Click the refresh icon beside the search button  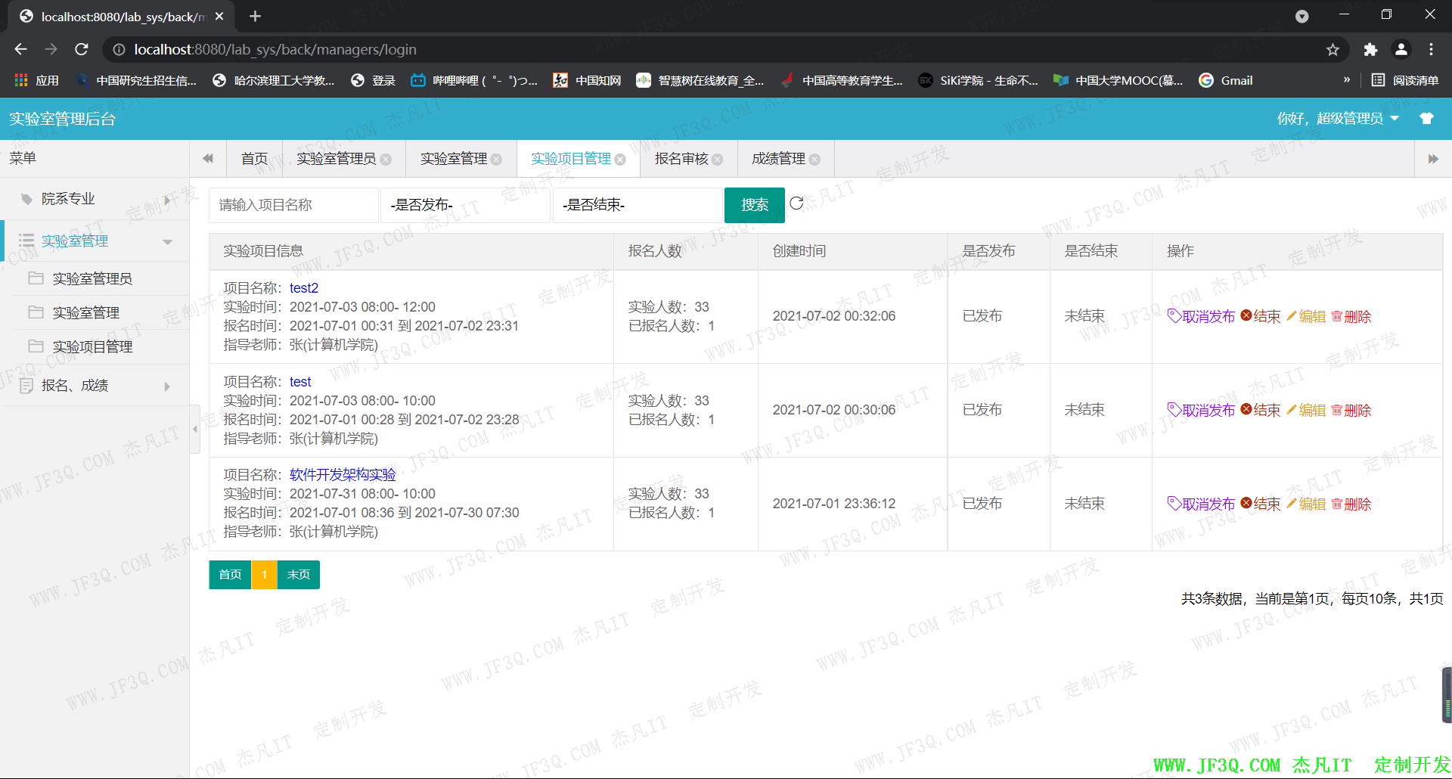(796, 203)
